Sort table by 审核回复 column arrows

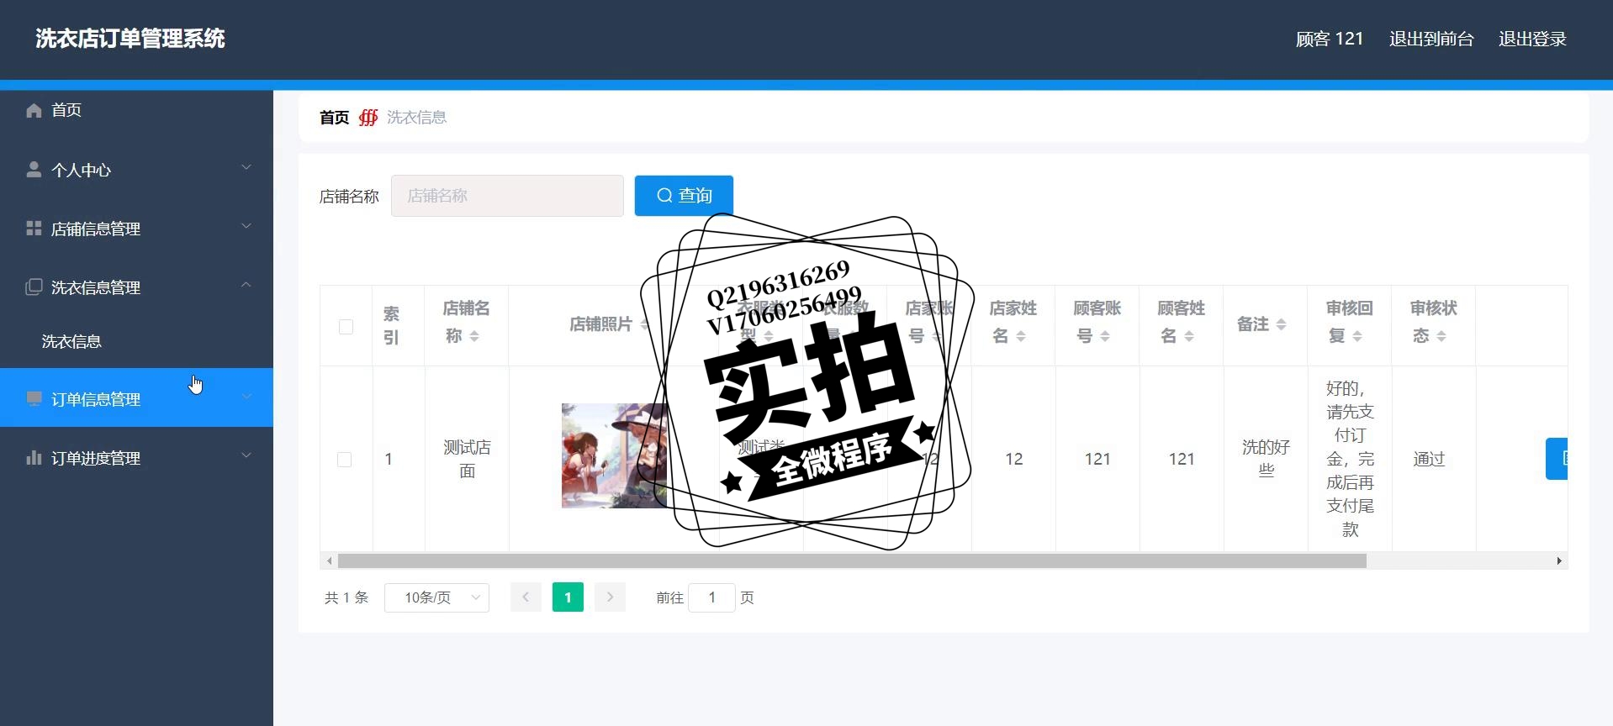click(x=1357, y=336)
